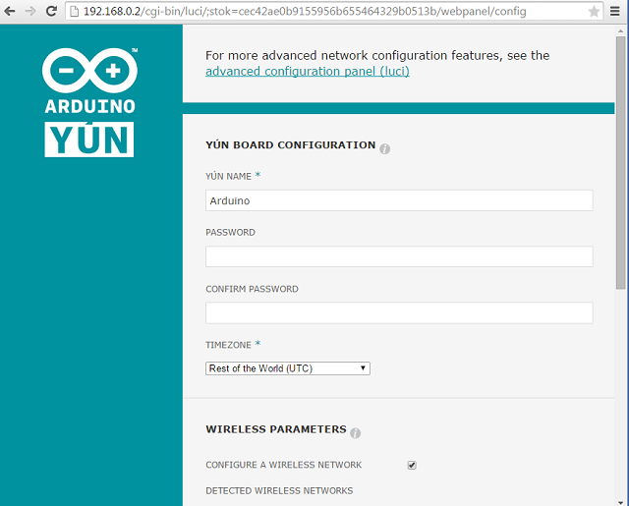Click the Arduino Yún logo
This screenshot has height=506, width=629.
[89, 102]
